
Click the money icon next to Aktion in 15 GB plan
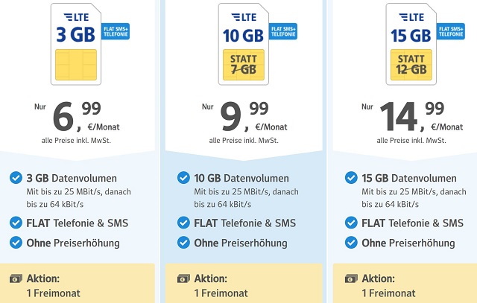(351, 279)
